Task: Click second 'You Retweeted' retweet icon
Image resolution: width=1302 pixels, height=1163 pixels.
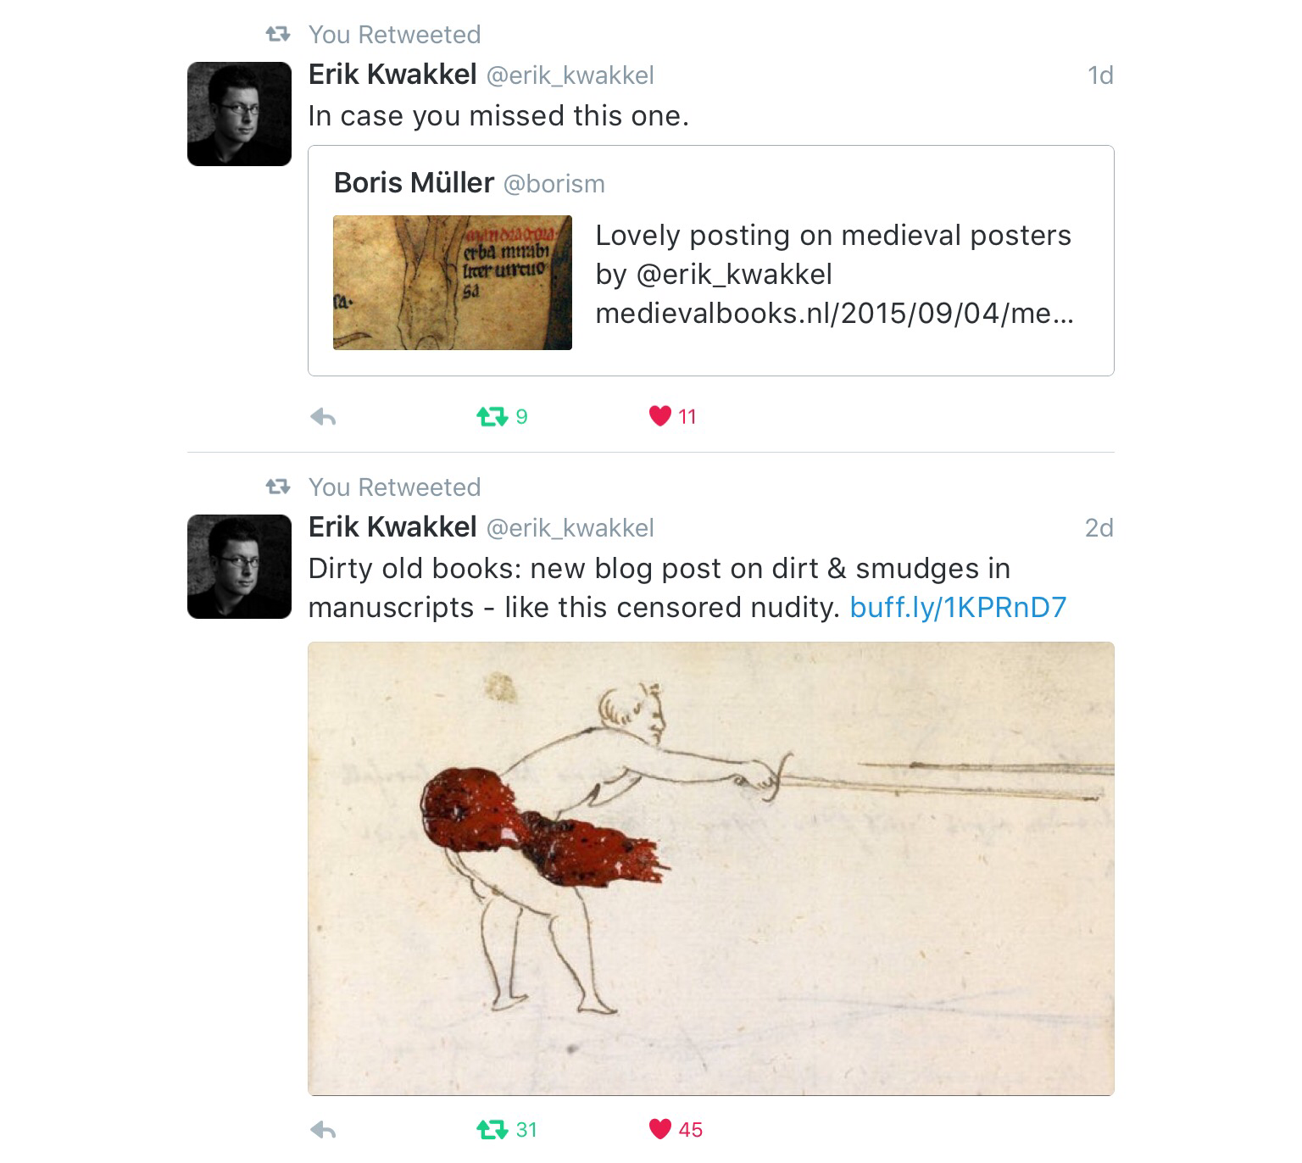Action: 278,487
